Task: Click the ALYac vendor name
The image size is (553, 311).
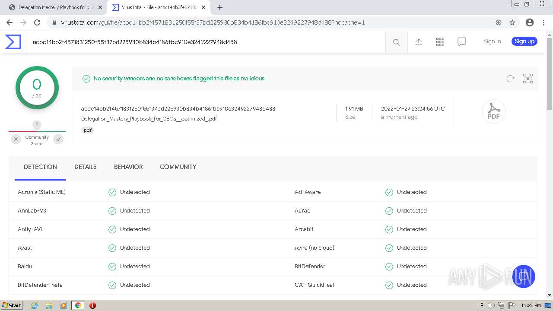Action: click(302, 211)
